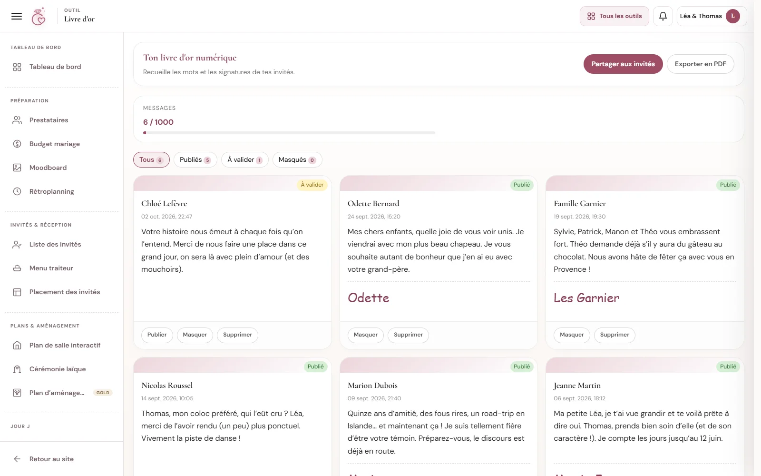
Task: Publish Chloé Lefèvre's message
Action: click(157, 335)
